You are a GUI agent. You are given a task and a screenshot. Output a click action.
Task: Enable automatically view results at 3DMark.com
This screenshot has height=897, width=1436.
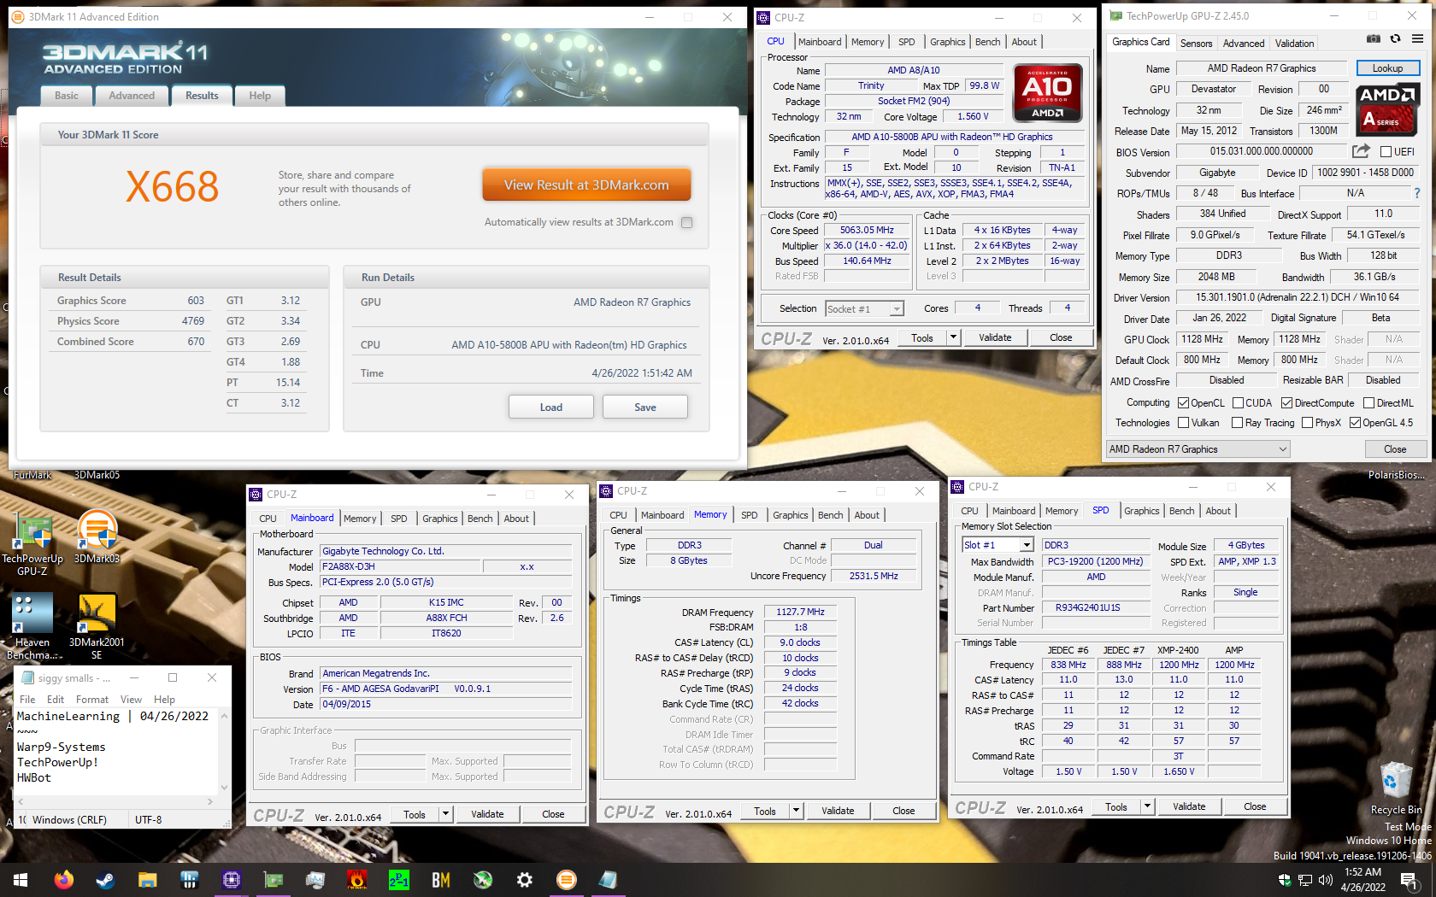tap(686, 222)
